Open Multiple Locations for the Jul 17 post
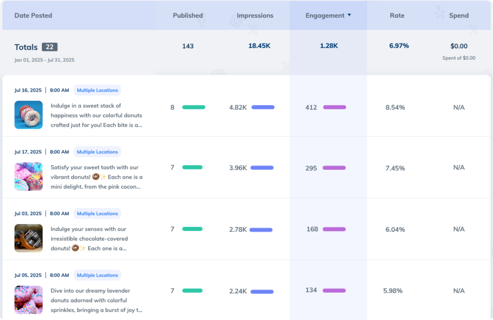 (x=97, y=152)
